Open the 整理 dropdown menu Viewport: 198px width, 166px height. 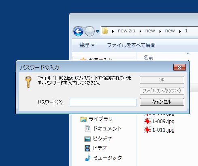tap(87, 45)
